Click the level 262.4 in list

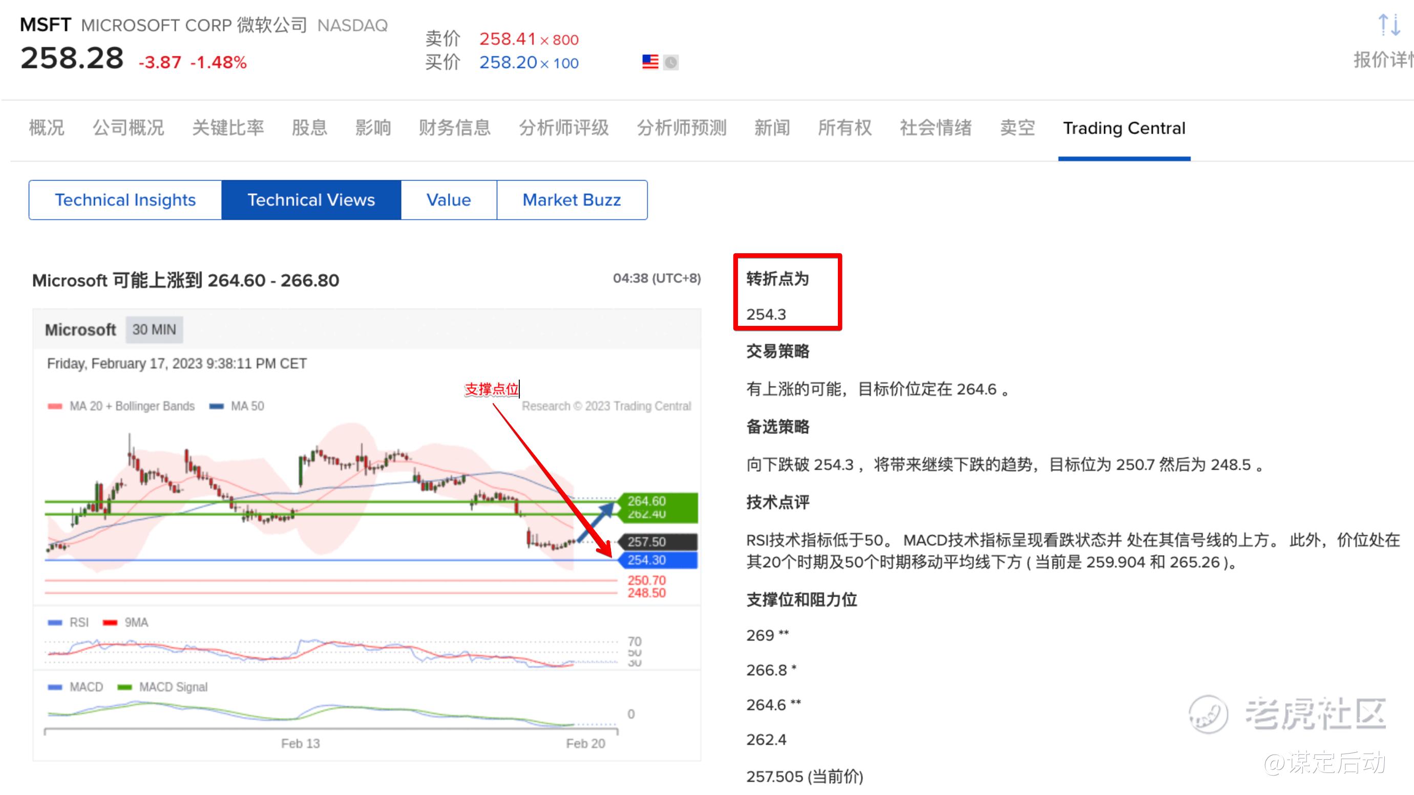click(x=766, y=740)
